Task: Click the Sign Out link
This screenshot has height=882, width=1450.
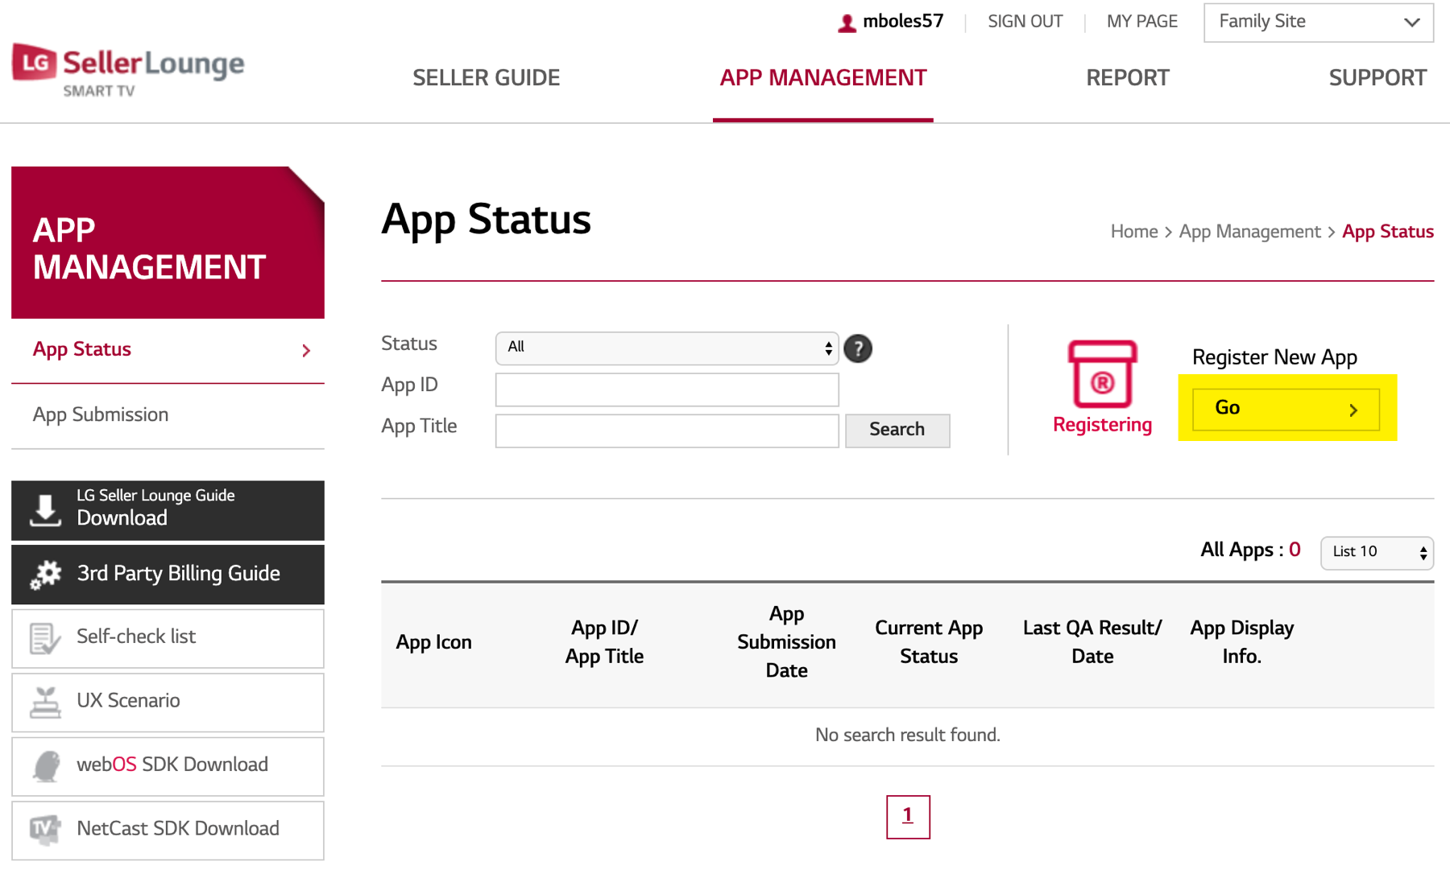Action: 1025,22
